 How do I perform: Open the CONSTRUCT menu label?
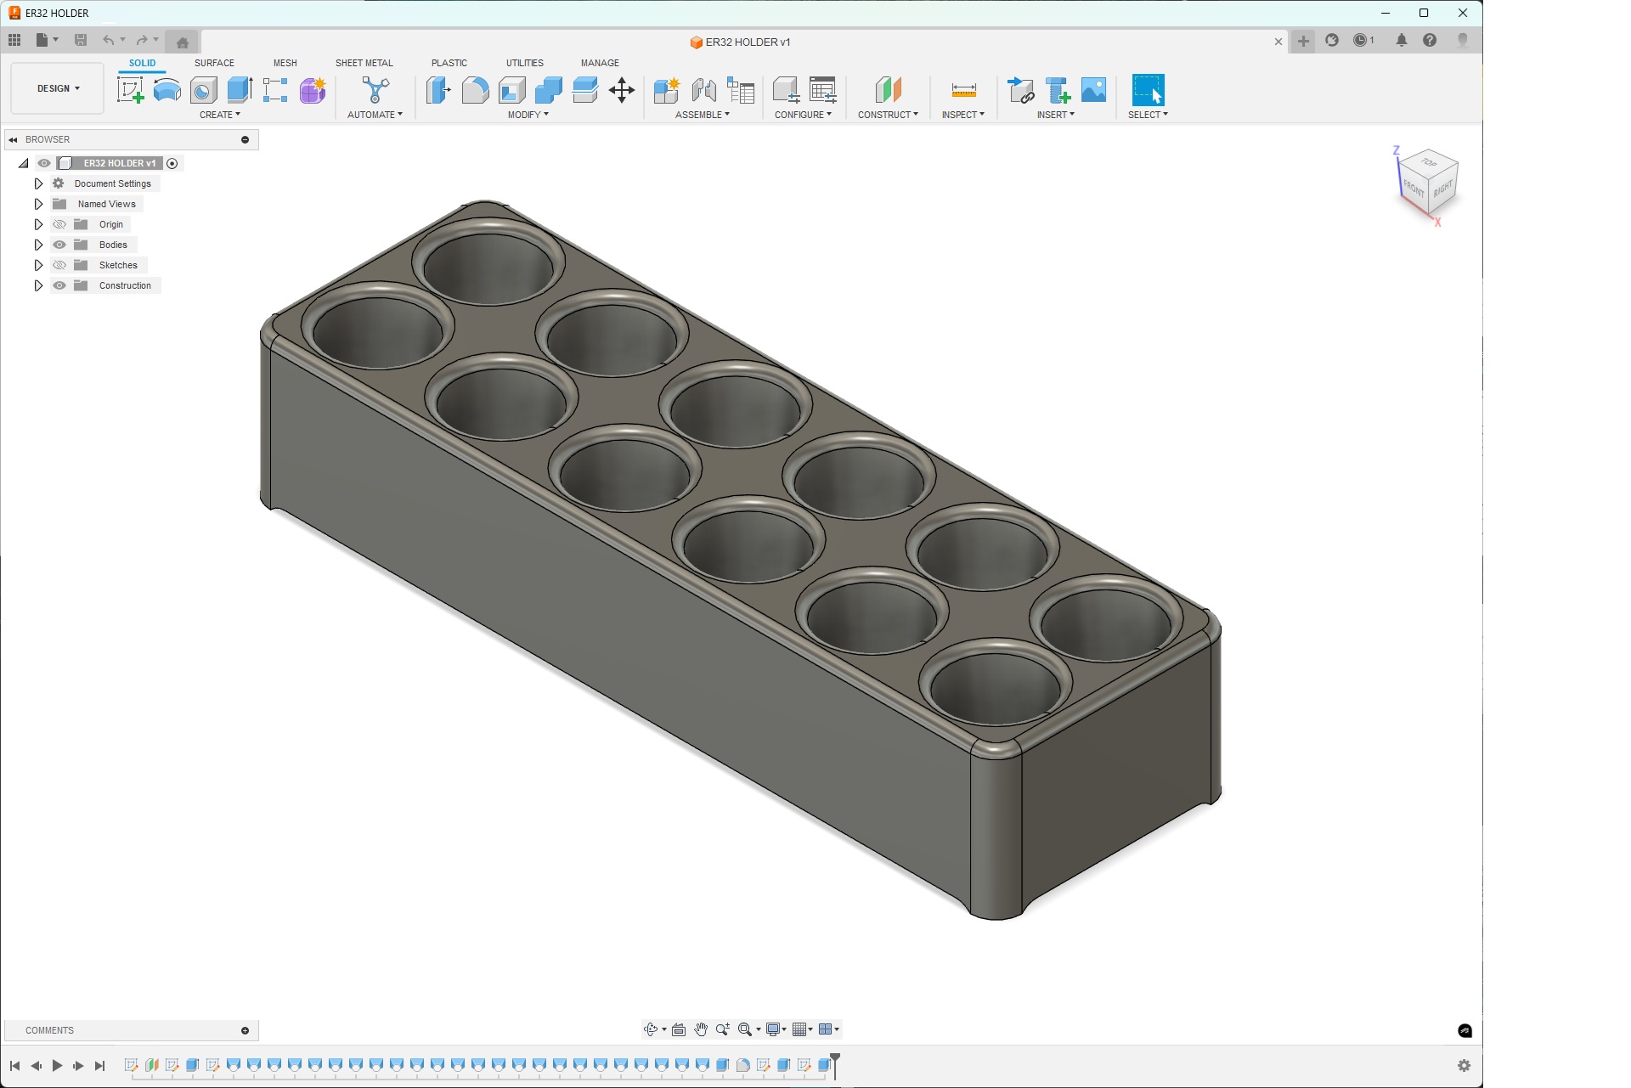(x=888, y=115)
